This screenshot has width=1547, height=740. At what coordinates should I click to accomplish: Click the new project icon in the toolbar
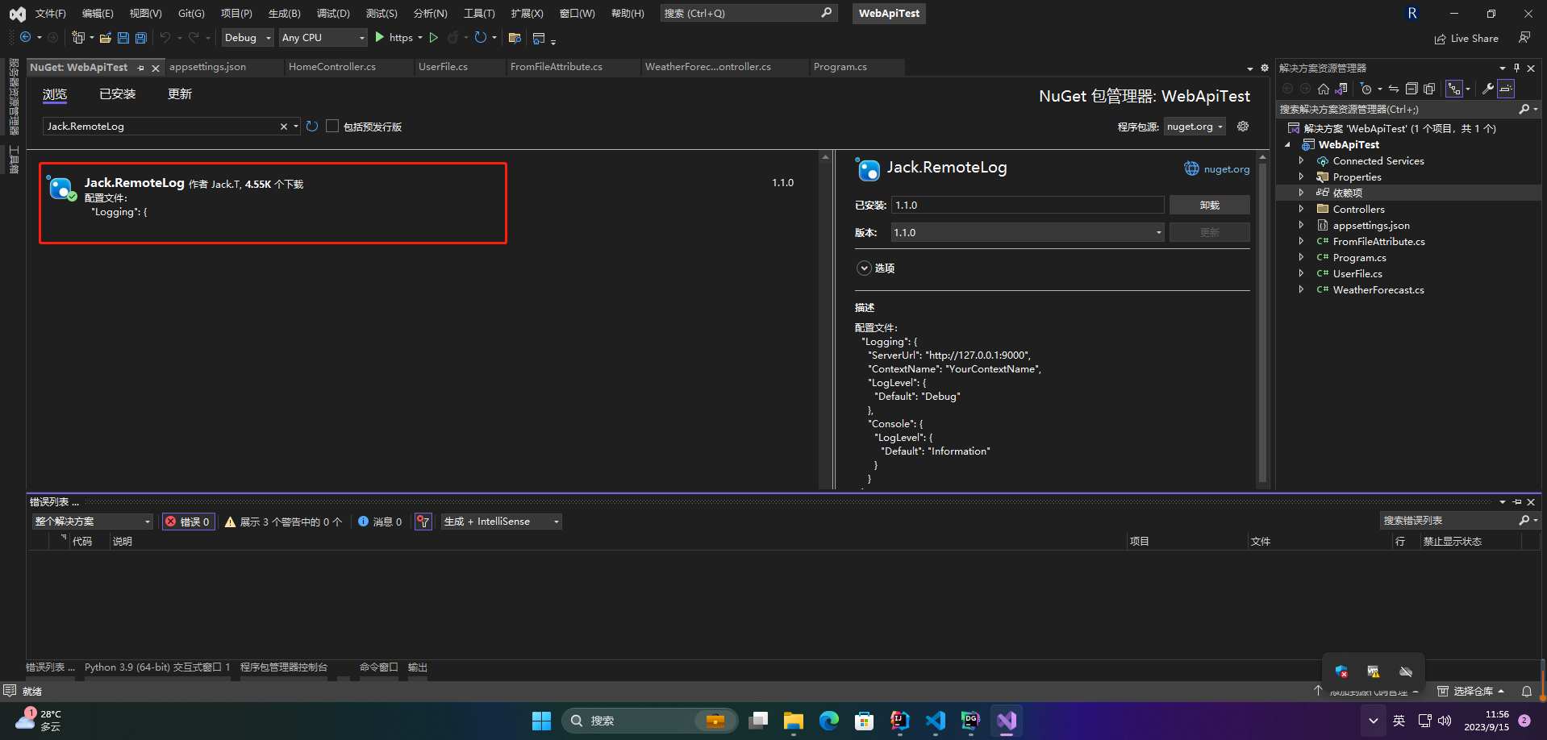tap(77, 37)
